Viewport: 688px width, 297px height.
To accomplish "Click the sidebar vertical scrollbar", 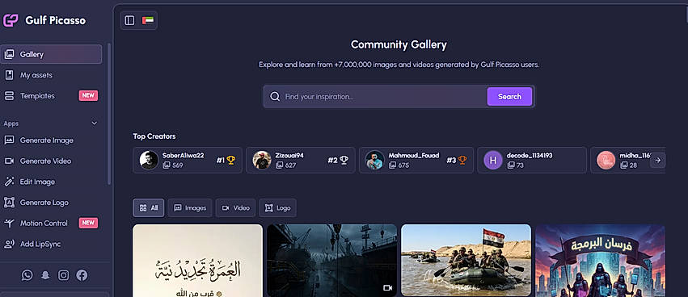I will pos(109,114).
